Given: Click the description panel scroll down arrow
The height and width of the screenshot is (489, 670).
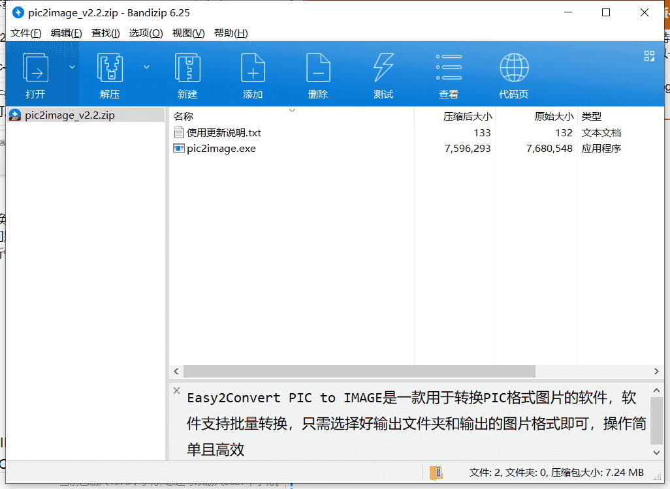Looking at the screenshot, I should pyautogui.click(x=657, y=452).
